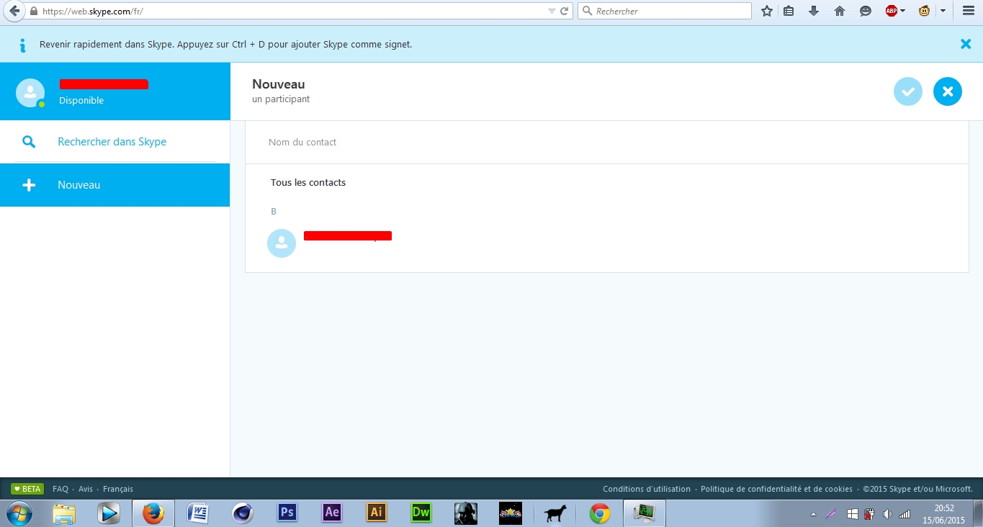Open the green monitor taskbar application
This screenshot has height=527, width=983.
644,513
